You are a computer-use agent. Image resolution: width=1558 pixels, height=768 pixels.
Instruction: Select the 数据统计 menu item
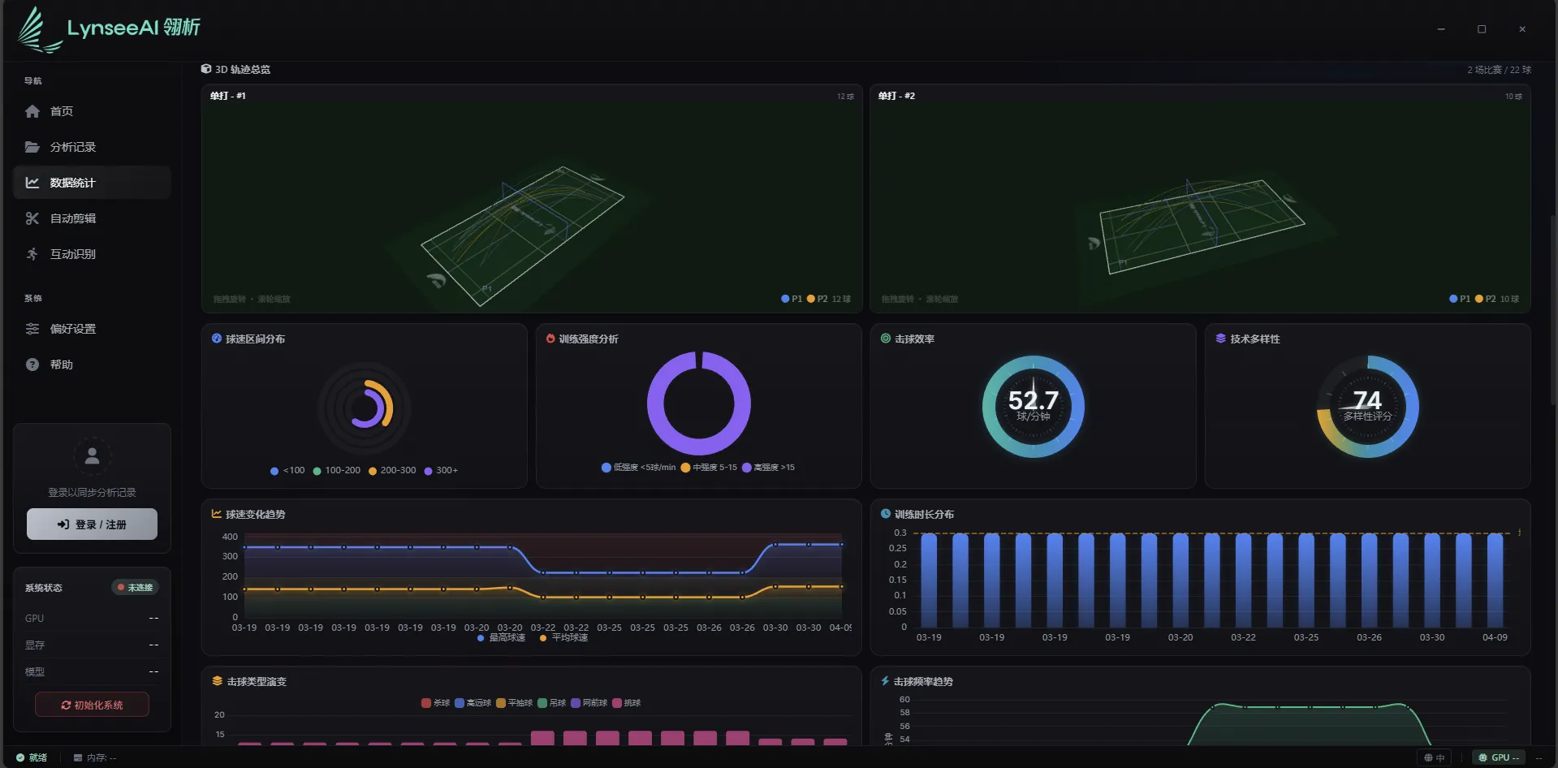(92, 183)
